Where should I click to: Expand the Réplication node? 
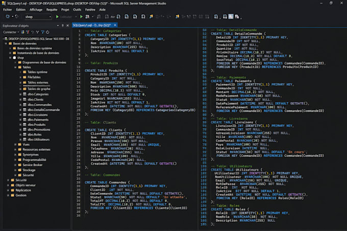click(x=8, y=190)
